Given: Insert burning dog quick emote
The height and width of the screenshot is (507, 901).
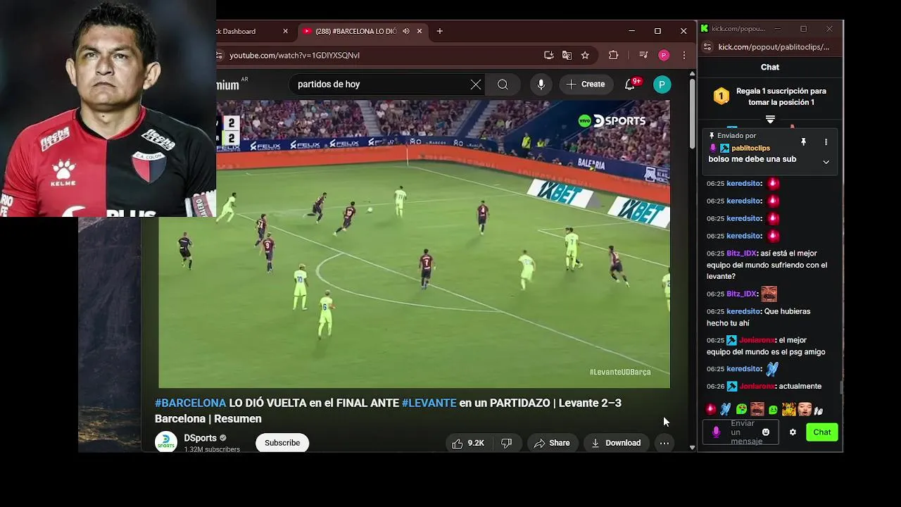Looking at the screenshot, I should tap(788, 409).
